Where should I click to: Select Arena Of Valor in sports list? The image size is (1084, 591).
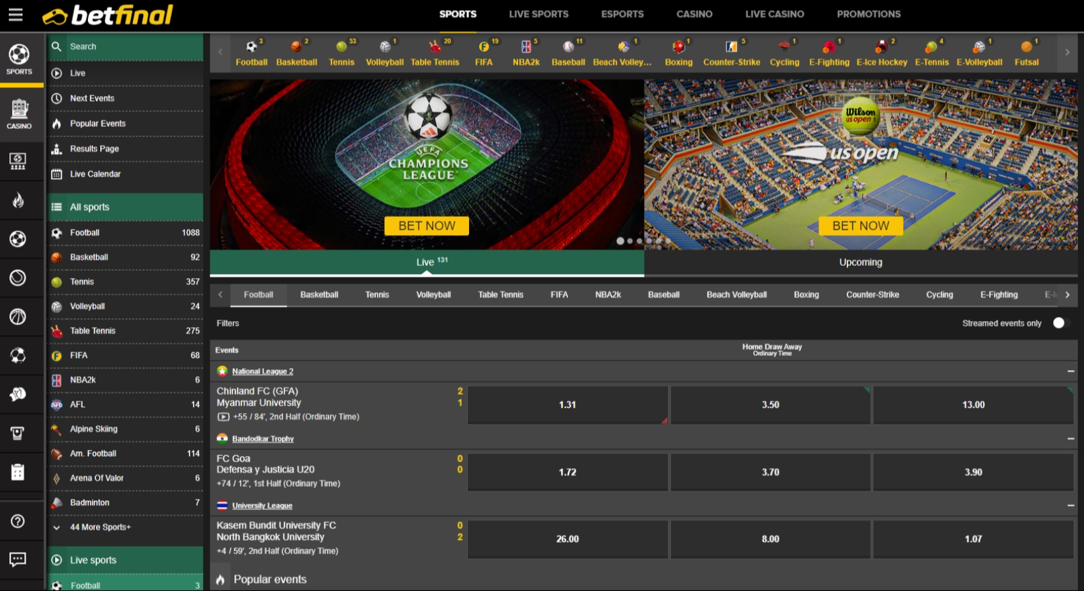125,478
